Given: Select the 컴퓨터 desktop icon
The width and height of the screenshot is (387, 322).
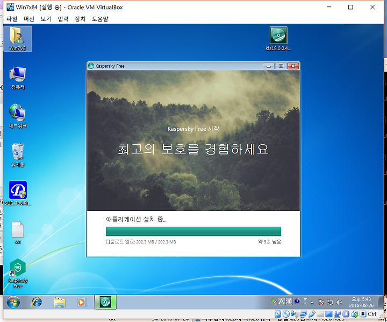Looking at the screenshot, I should (18, 78).
